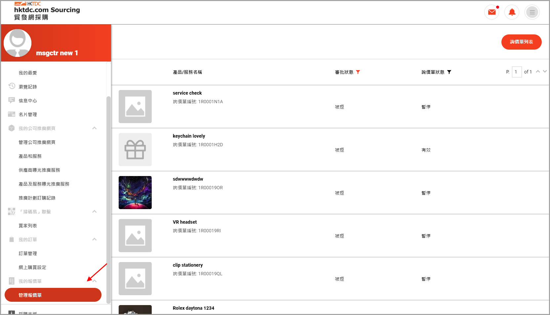Click inquiry number 1R0001H2D
The height and width of the screenshot is (315, 550).
click(211, 145)
